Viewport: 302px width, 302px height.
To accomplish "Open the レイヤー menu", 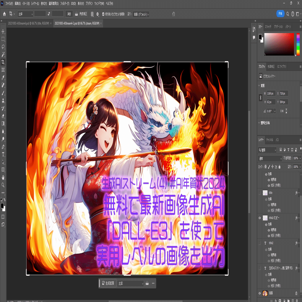I will click(35, 4).
